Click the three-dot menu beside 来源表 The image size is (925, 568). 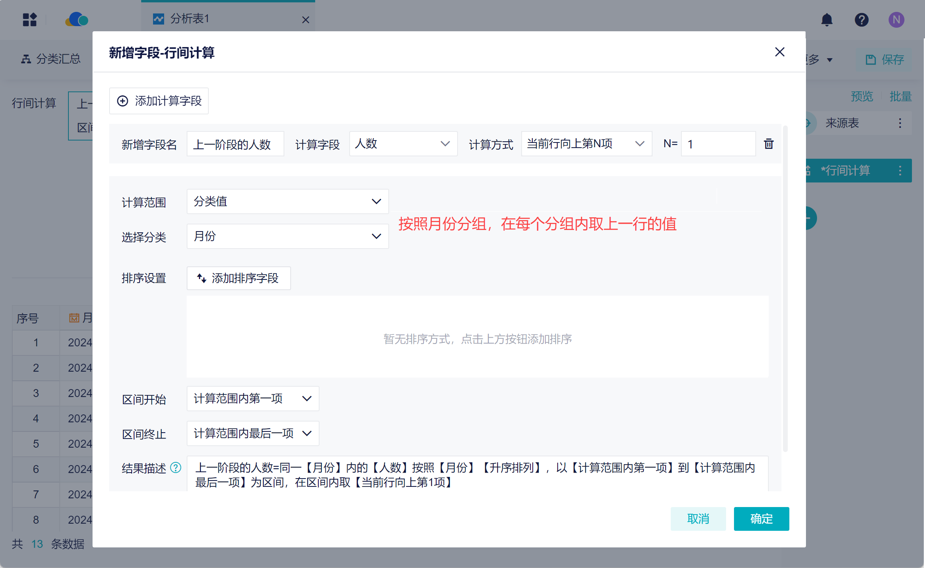click(900, 123)
